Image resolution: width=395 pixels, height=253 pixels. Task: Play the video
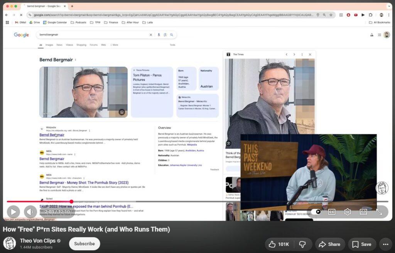coord(14,212)
